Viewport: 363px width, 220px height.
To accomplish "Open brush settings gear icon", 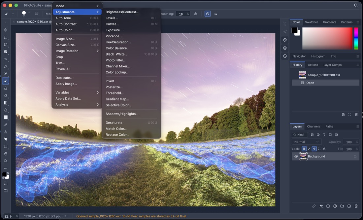I will [195, 14].
